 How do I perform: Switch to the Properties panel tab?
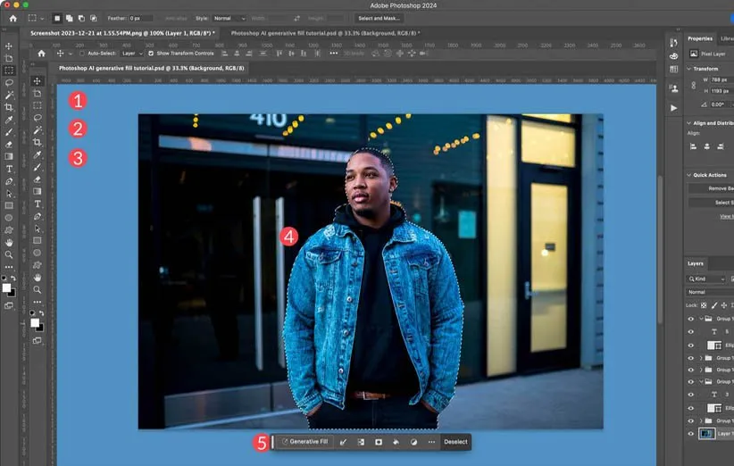tap(699, 38)
